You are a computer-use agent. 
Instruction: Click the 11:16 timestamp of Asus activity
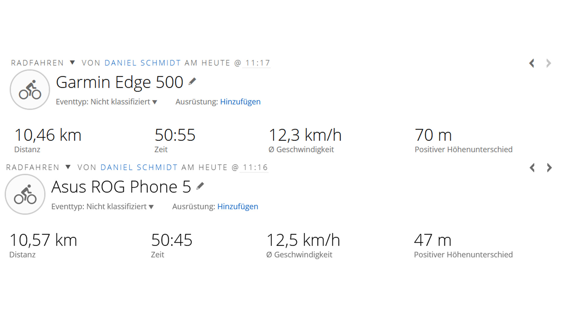click(255, 168)
